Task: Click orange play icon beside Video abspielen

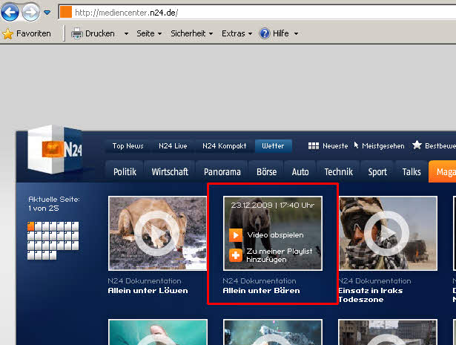Action: (x=236, y=235)
